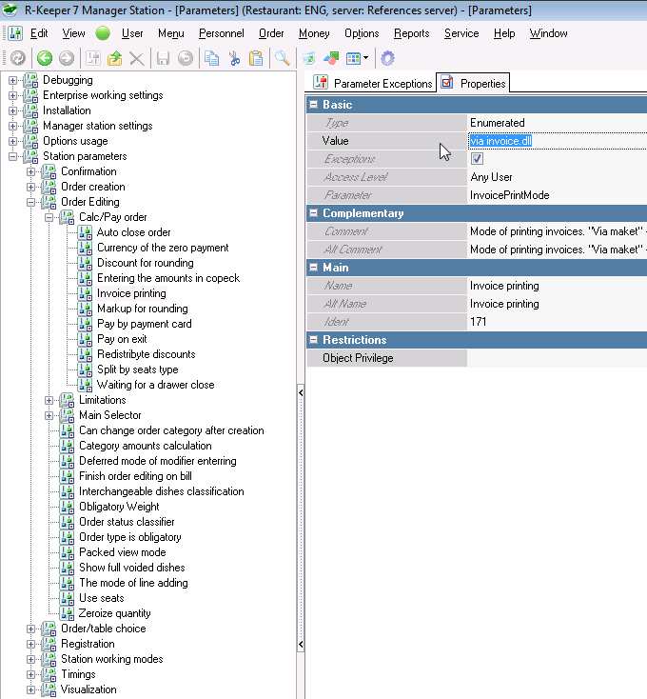This screenshot has height=699, width=647.
Task: Collapse the Station parameters node
Action: (x=12, y=156)
